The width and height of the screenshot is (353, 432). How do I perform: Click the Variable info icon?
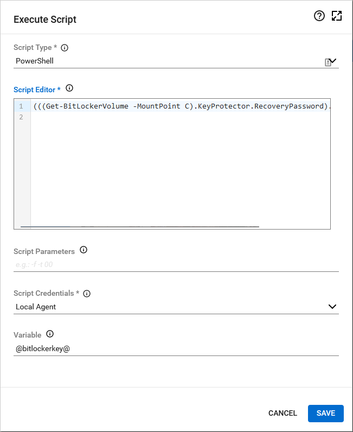click(x=50, y=334)
